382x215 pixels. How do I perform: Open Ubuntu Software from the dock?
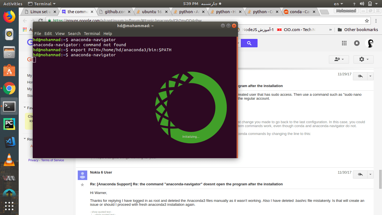click(x=9, y=70)
